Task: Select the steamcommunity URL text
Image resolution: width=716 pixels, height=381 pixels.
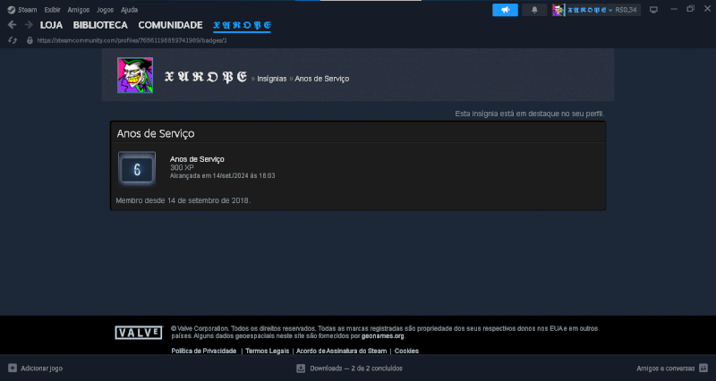Action: [132, 40]
